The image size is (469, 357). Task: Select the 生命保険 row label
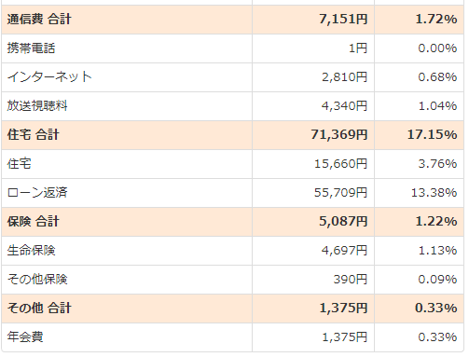31,250
